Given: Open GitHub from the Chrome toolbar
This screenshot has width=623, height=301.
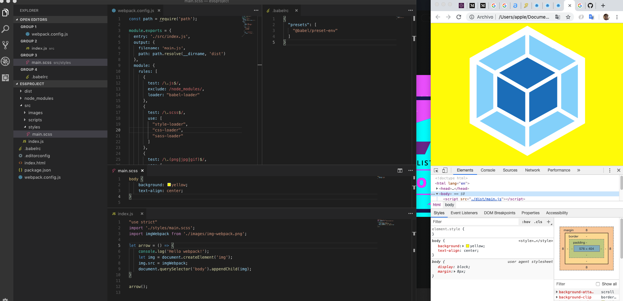Looking at the screenshot, I should click(591, 6).
